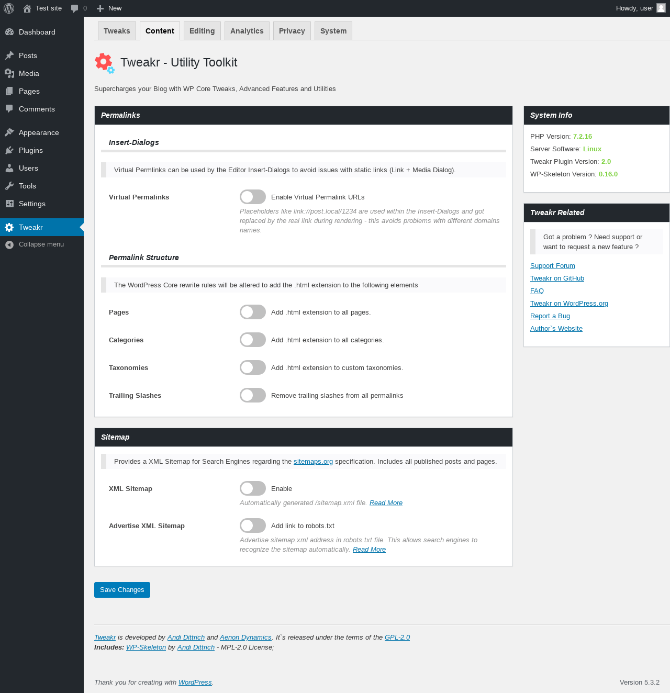The height and width of the screenshot is (693, 670).
Task: Click the Tweakr Plugin Version value 2.0
Action: pyautogui.click(x=606, y=162)
